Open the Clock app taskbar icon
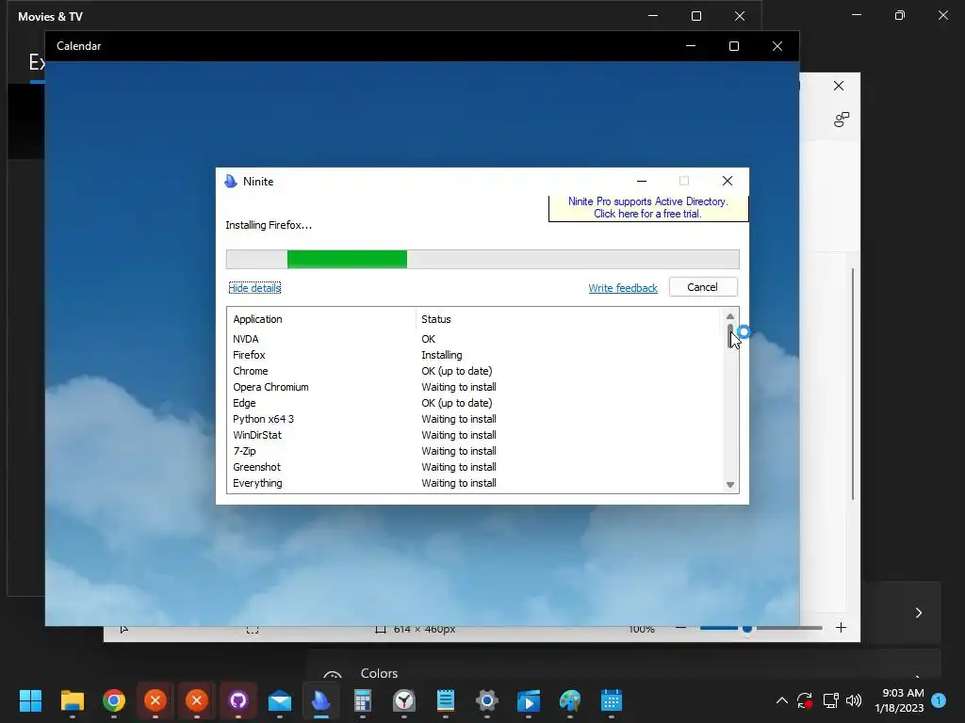The image size is (965, 723). [404, 700]
